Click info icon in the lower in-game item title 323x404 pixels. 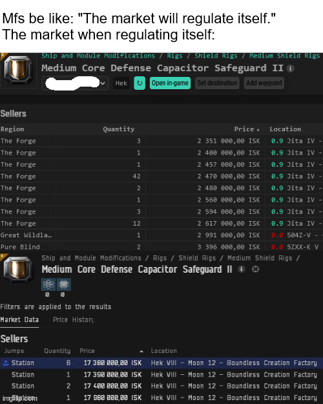click(241, 270)
